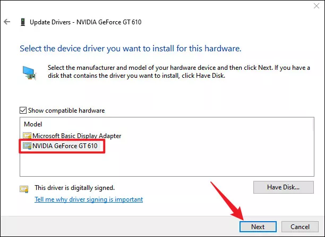The height and width of the screenshot is (237, 325).
Task: Open Tell me why driver signing is important link
Action: [89, 199]
